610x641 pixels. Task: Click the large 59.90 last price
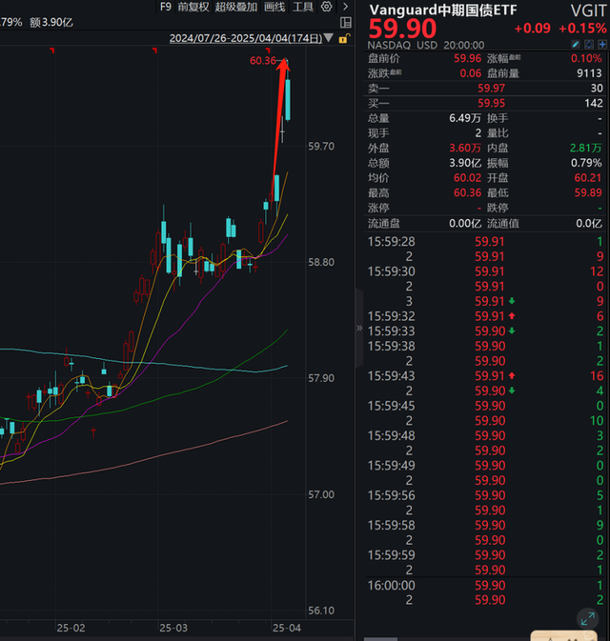[402, 29]
